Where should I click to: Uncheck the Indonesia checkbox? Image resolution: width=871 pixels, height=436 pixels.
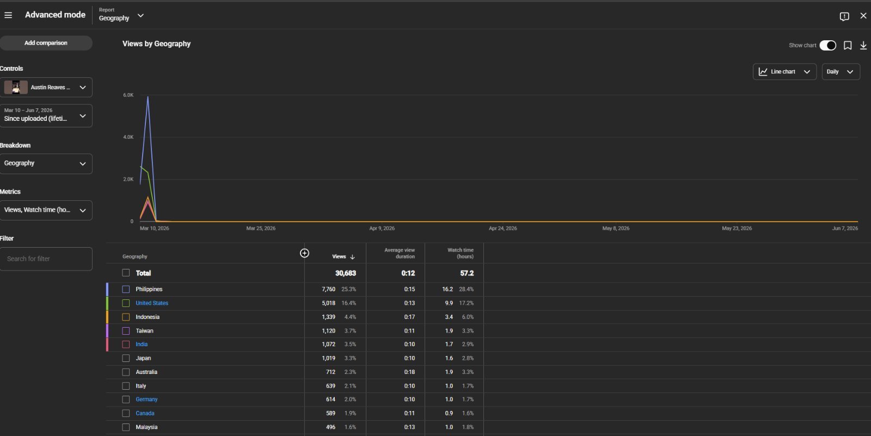click(x=126, y=317)
